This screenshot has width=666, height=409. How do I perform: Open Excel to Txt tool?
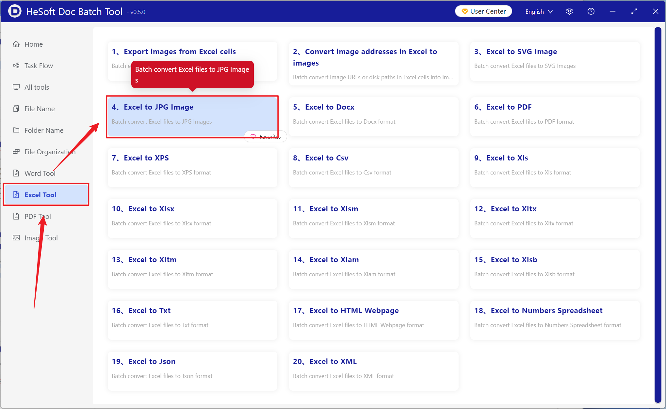click(192, 320)
